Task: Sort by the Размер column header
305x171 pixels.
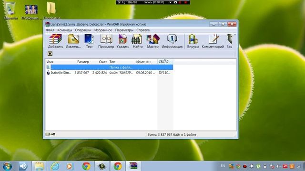Action: 83,62
